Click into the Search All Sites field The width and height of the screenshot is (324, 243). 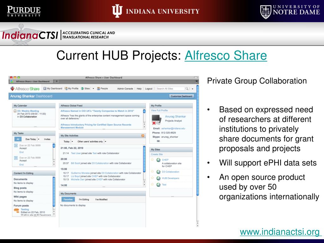click(x=170, y=89)
